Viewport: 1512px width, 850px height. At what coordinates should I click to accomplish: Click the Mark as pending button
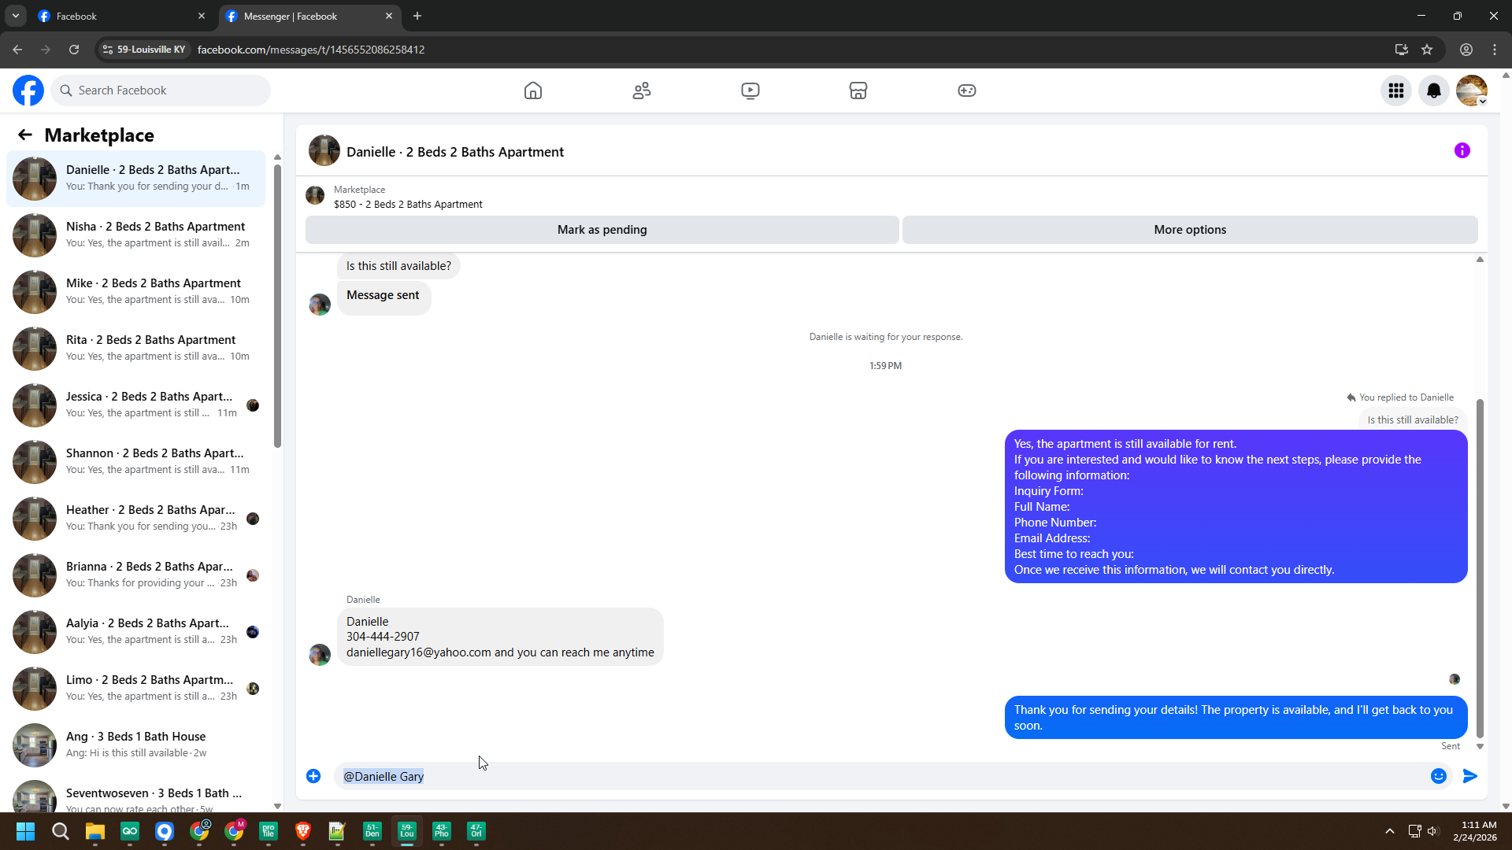pos(602,230)
